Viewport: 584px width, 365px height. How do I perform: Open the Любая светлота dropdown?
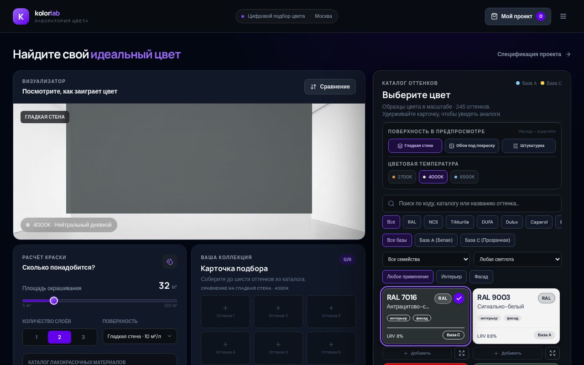tap(517, 259)
